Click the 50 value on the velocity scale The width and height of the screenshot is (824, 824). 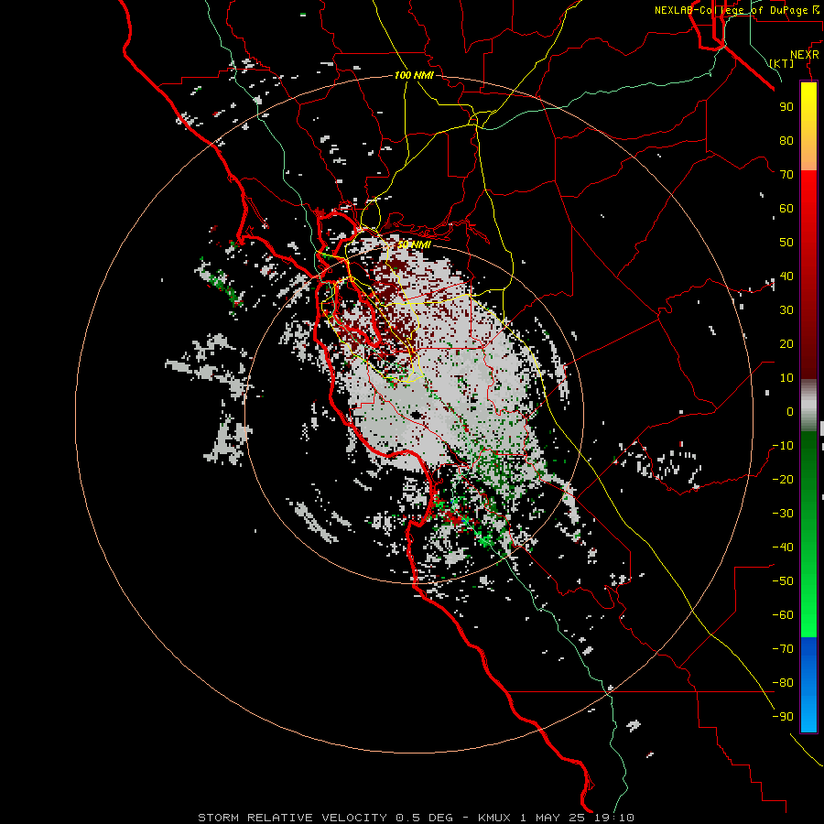click(786, 243)
